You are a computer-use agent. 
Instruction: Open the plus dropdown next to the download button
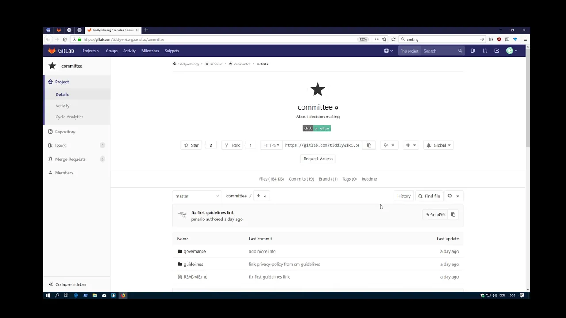[x=411, y=145]
